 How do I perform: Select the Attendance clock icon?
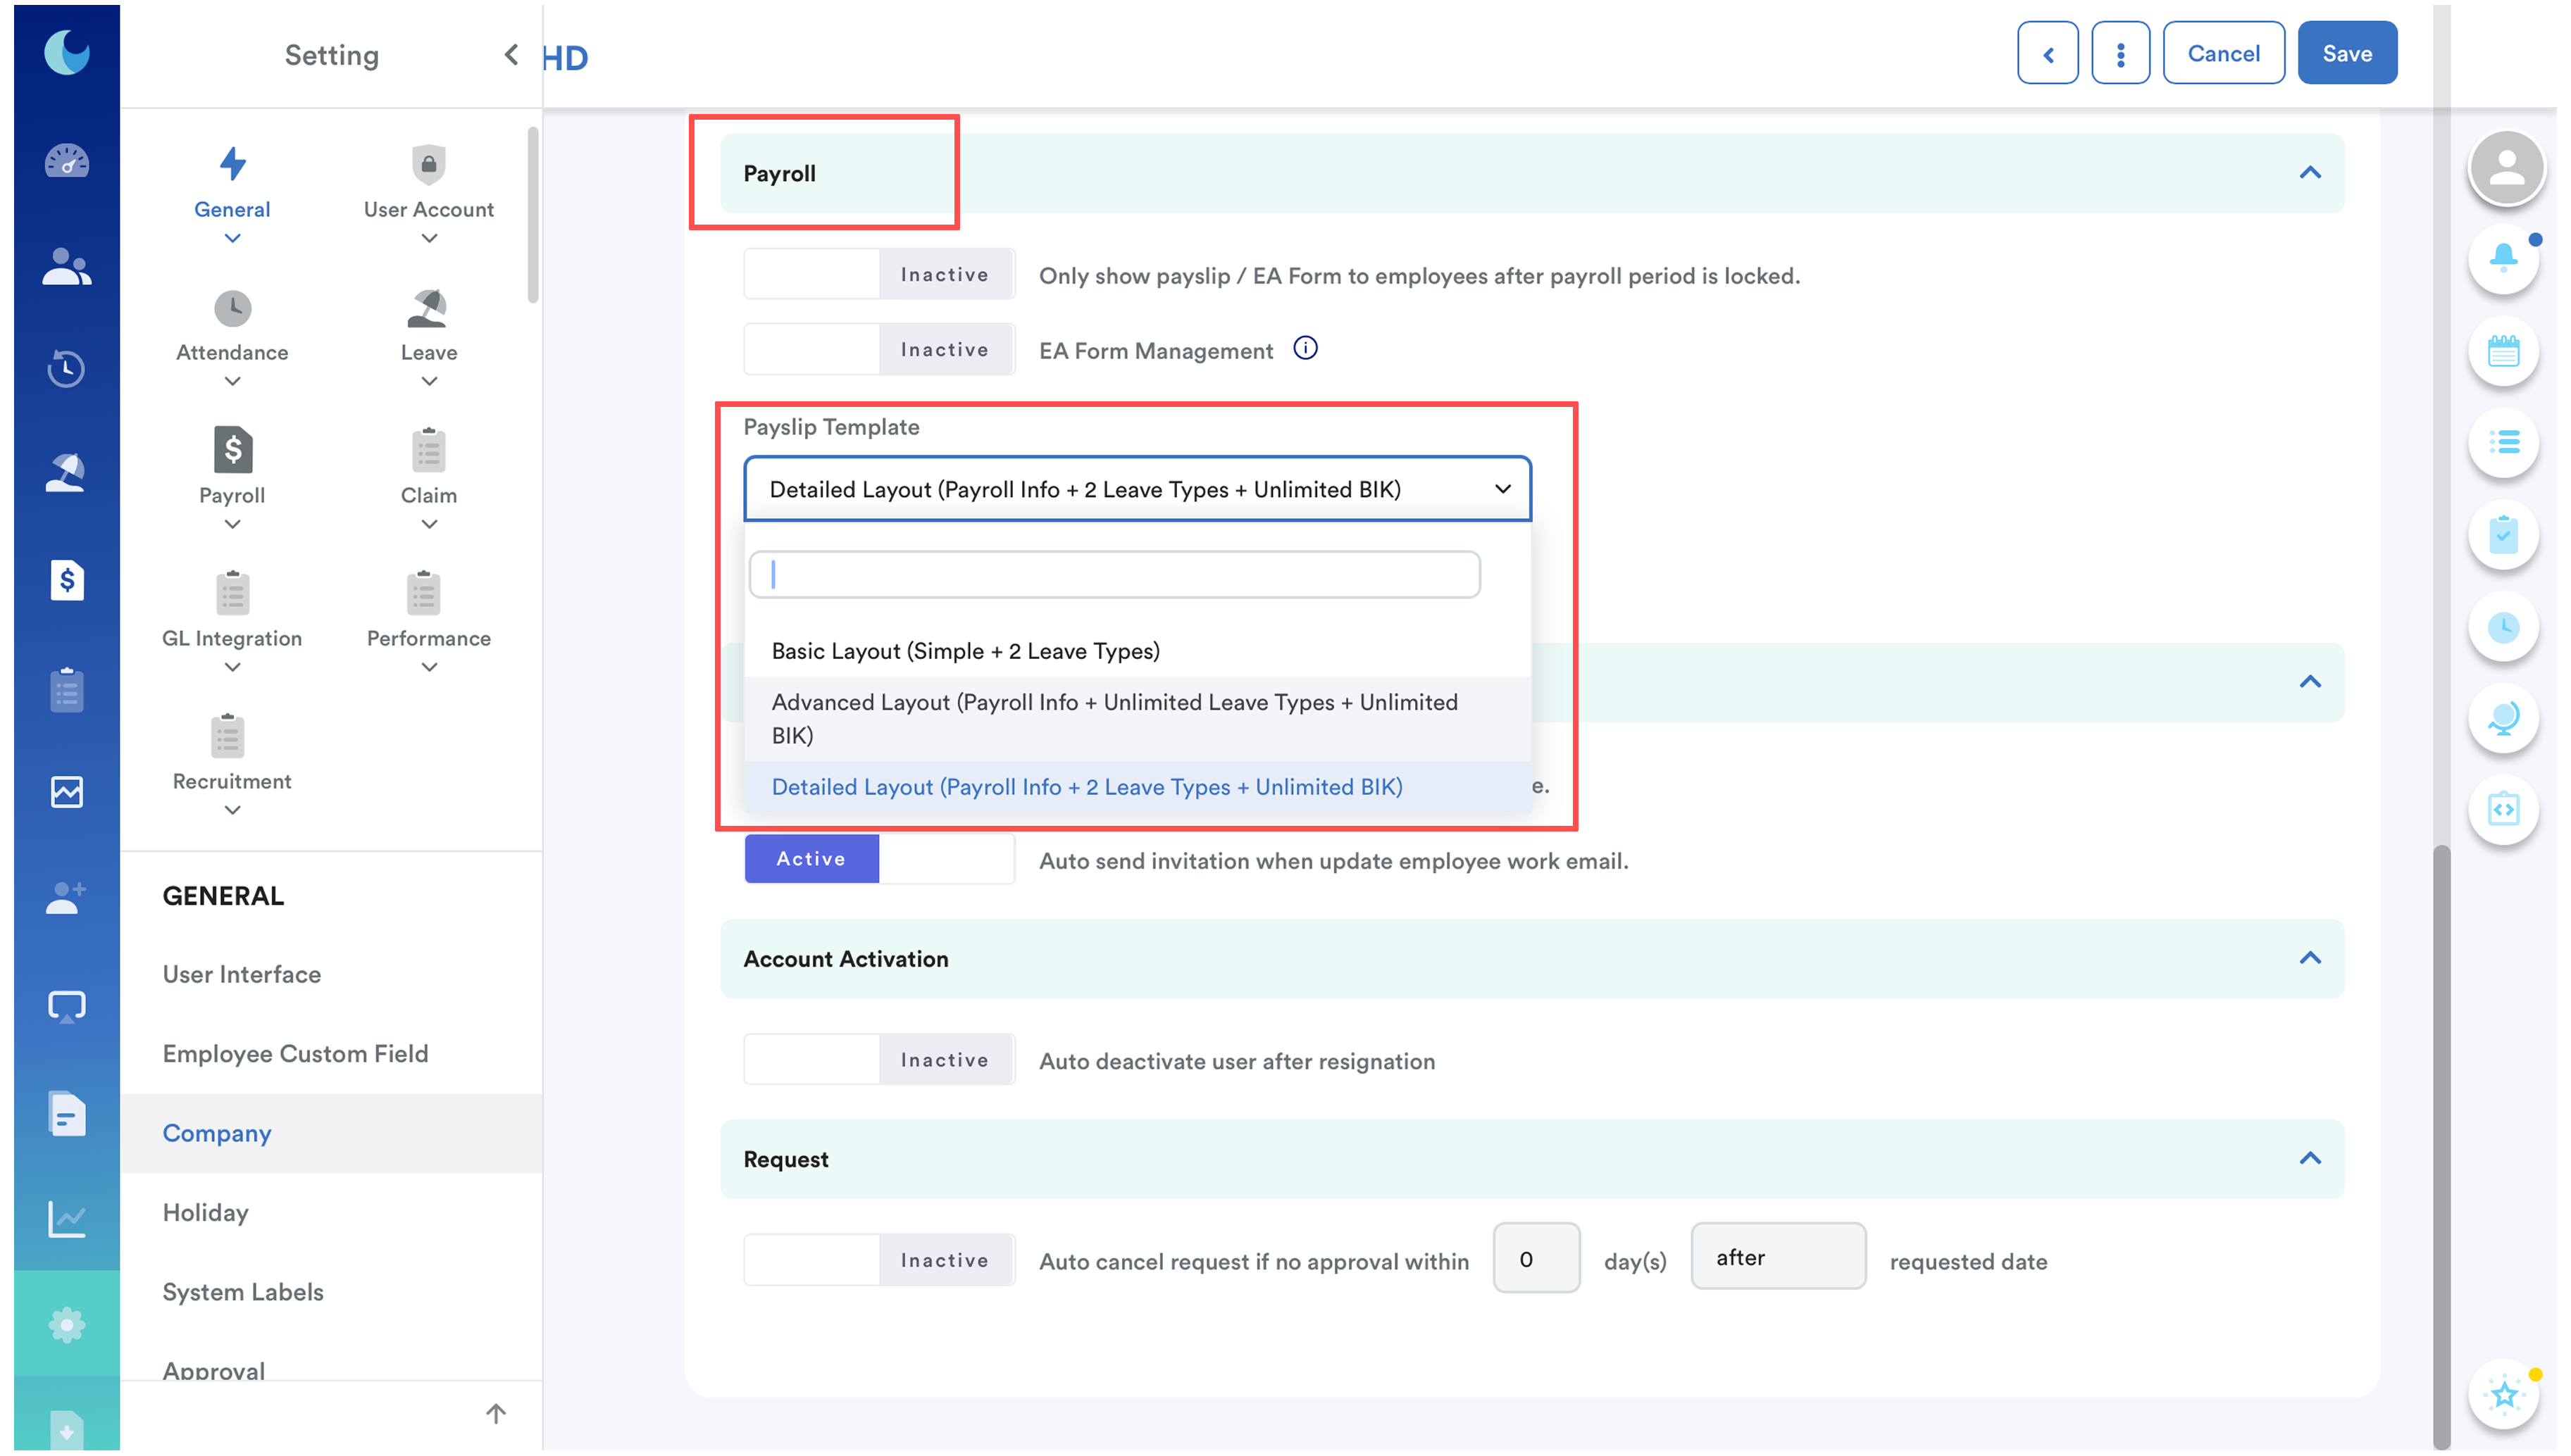click(x=232, y=308)
